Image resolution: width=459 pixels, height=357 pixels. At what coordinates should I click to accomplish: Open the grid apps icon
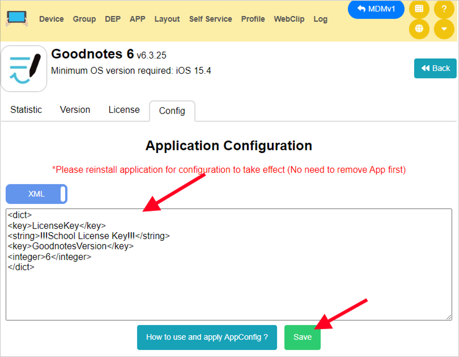click(419, 9)
